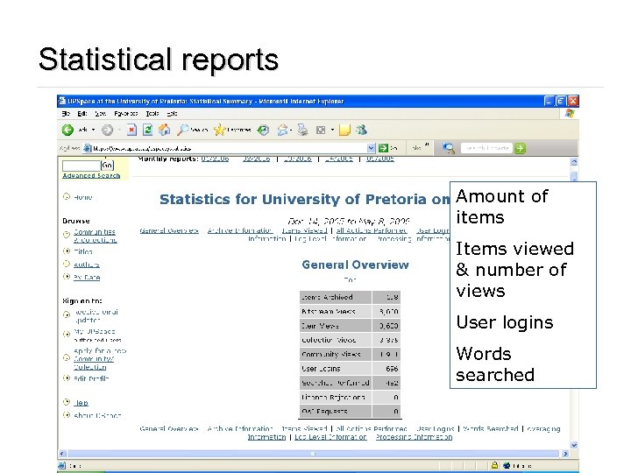Click the User Logins value 656

coord(392,369)
